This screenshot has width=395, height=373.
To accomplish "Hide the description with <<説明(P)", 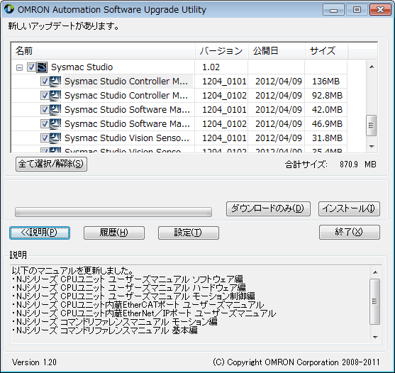I will [x=40, y=233].
